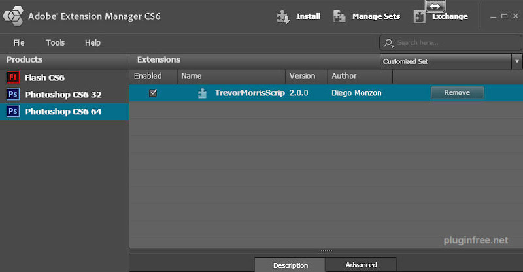
Task: Switch to the Description tab
Action: point(290,265)
